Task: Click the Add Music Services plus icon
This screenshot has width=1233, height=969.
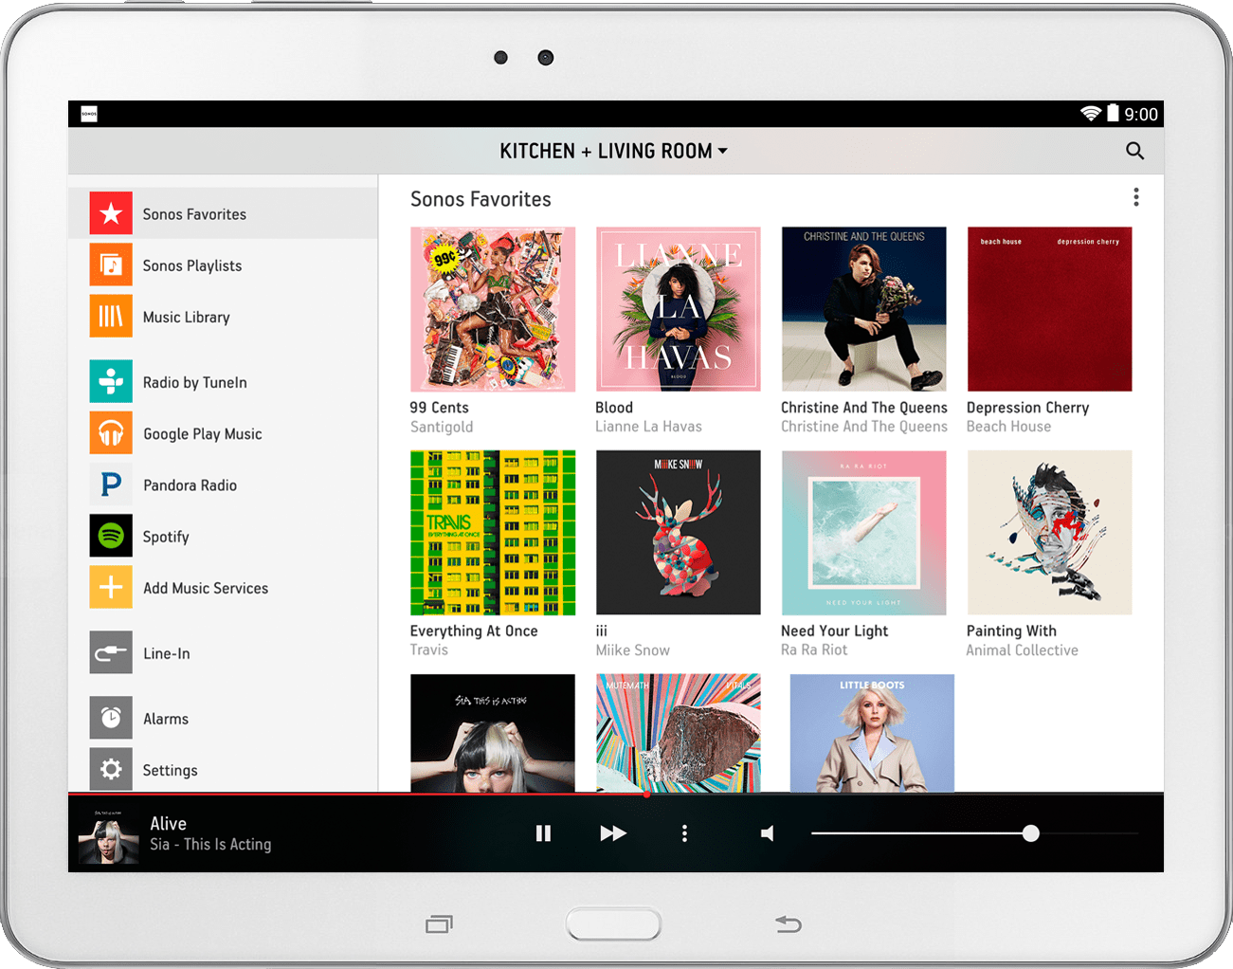Action: (111, 587)
